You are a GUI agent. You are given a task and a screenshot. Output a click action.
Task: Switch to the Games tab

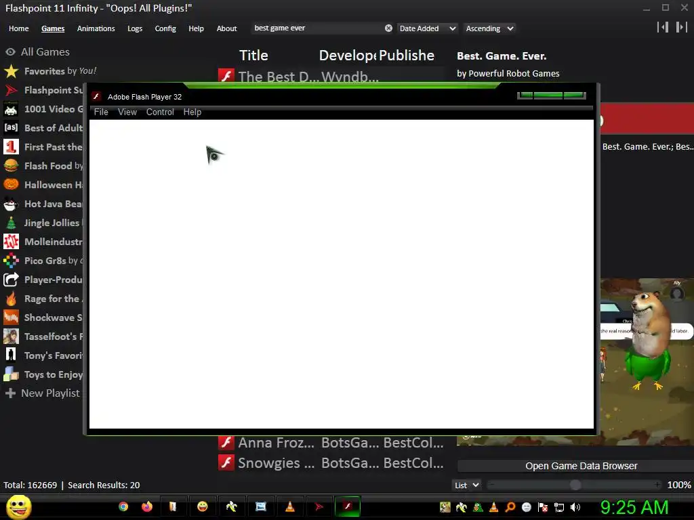tap(53, 28)
